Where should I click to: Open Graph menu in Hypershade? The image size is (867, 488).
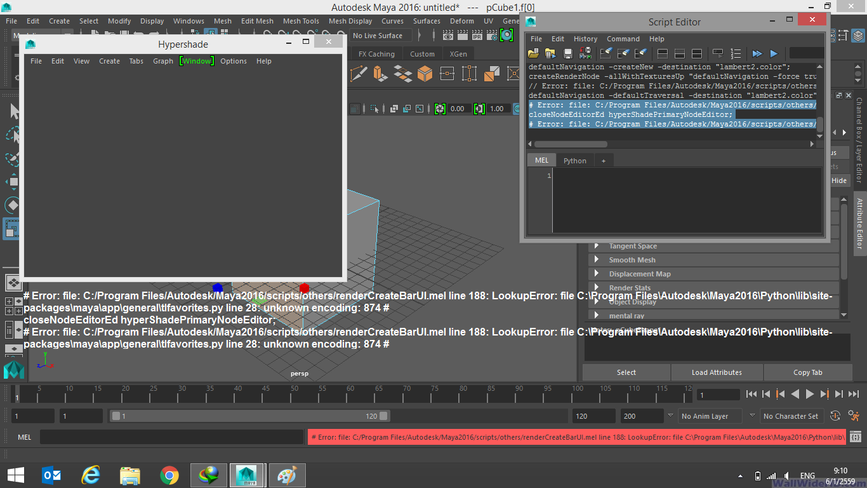tap(163, 61)
